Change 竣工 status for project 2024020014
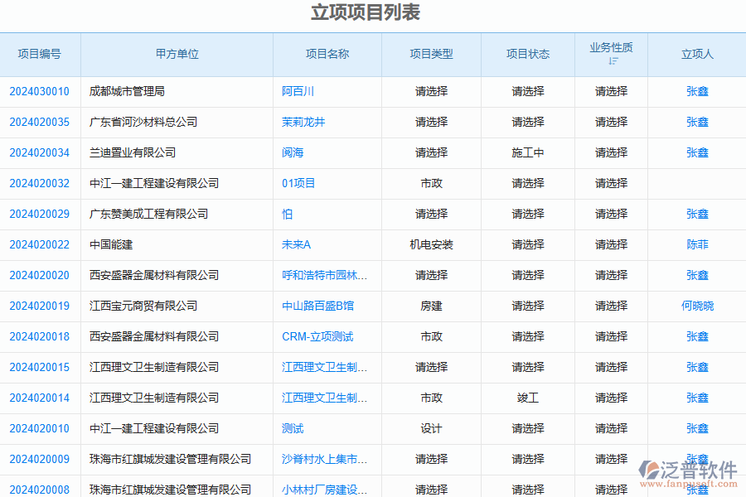This screenshot has width=746, height=497. [528, 398]
